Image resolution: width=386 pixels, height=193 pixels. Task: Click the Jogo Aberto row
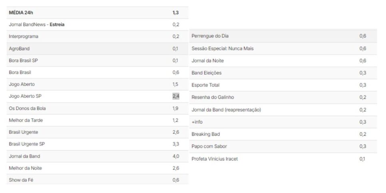pos(97,84)
